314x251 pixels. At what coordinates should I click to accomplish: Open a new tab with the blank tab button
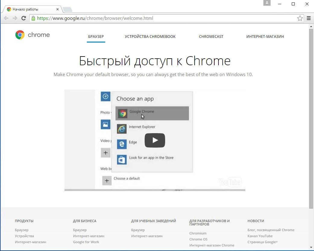pos(67,9)
